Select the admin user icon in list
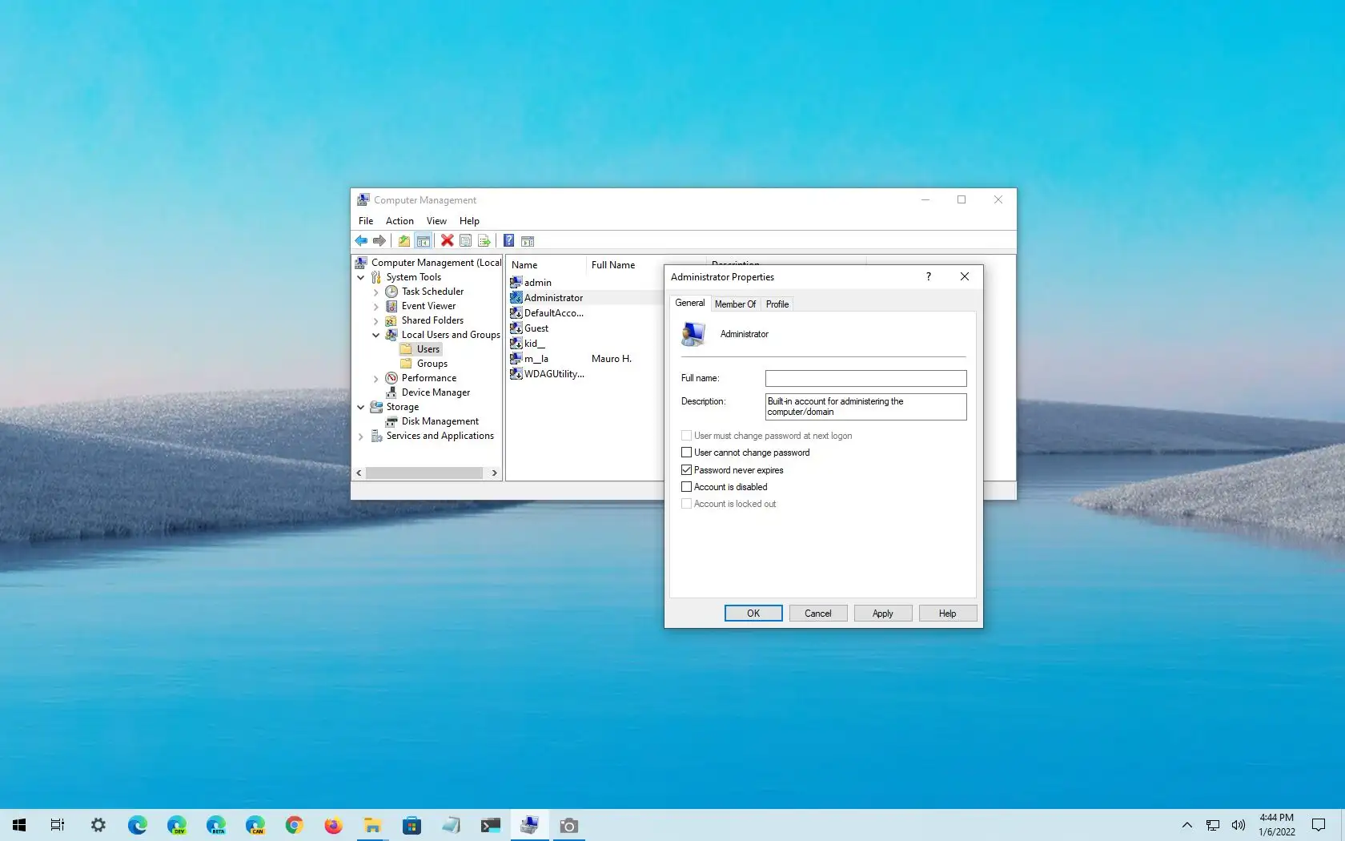The width and height of the screenshot is (1345, 841). tap(516, 282)
